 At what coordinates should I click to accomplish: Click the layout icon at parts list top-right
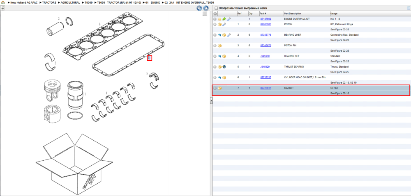(408, 8)
